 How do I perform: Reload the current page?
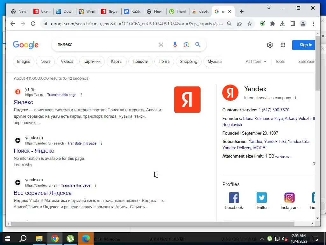33,24
